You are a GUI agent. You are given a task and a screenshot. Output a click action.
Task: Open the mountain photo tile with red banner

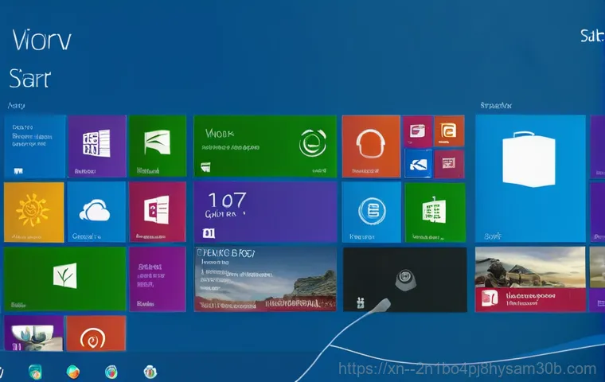coord(530,279)
